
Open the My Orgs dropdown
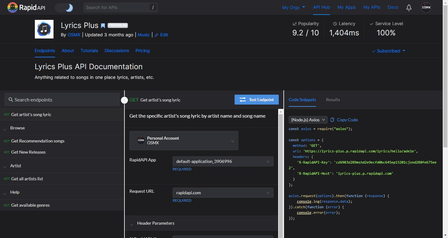pyautogui.click(x=293, y=7)
